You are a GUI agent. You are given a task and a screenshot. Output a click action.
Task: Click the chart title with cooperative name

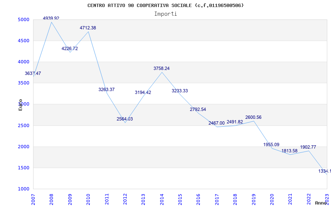pyautogui.click(x=165, y=5)
